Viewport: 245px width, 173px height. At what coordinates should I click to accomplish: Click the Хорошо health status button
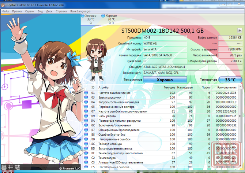(165, 80)
